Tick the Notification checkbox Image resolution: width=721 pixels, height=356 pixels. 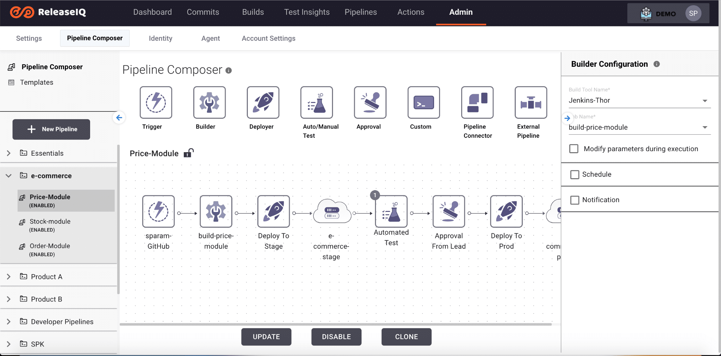click(575, 200)
